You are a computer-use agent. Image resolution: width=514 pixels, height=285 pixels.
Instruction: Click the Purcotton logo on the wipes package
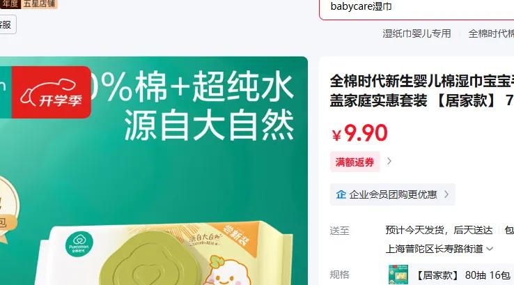[x=79, y=244]
